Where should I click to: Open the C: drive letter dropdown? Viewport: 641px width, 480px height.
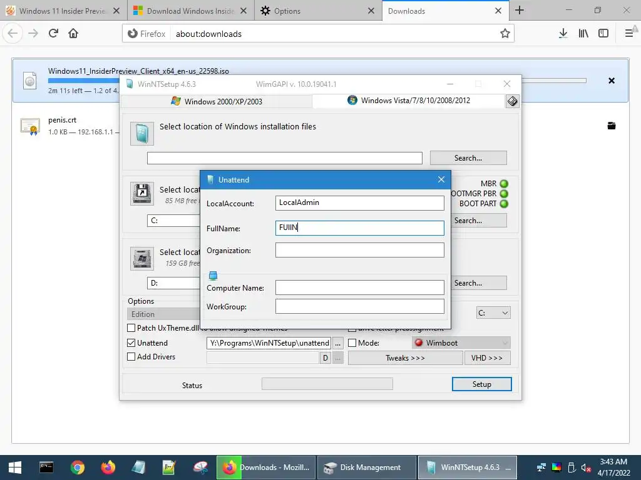pos(493,313)
